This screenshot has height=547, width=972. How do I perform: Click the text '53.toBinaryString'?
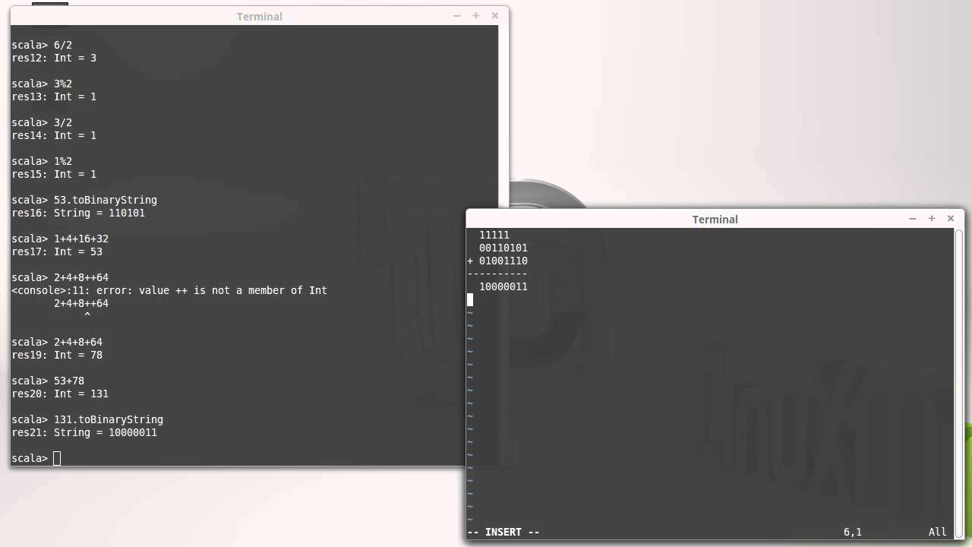click(x=106, y=200)
